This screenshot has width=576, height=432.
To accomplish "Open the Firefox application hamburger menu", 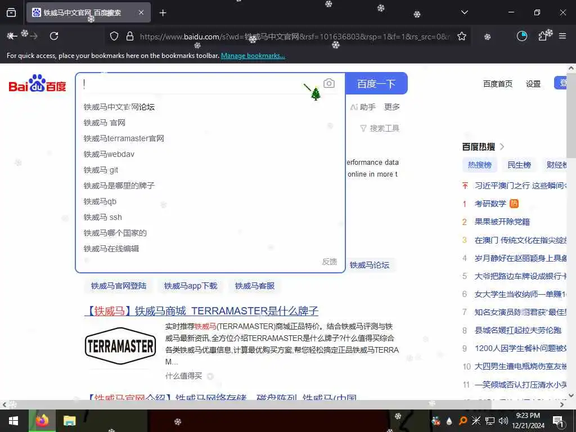I will click(562, 36).
